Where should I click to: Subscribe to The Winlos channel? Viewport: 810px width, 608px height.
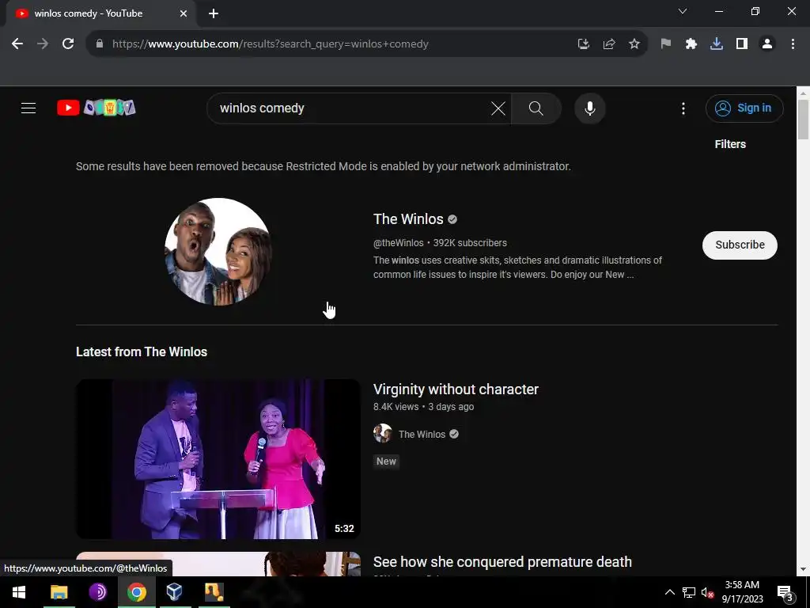pyautogui.click(x=740, y=245)
